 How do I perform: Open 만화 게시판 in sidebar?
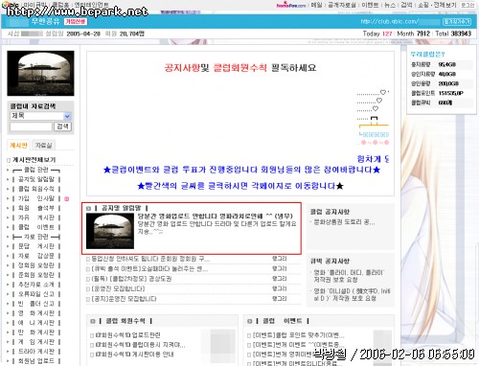click(x=36, y=332)
